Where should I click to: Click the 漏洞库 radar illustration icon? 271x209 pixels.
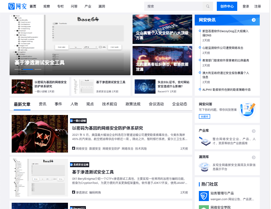(205, 167)
